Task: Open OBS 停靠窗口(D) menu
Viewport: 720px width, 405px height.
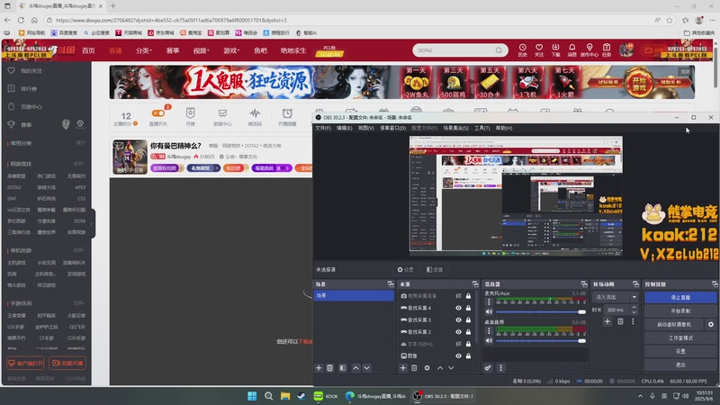Action: tap(392, 128)
